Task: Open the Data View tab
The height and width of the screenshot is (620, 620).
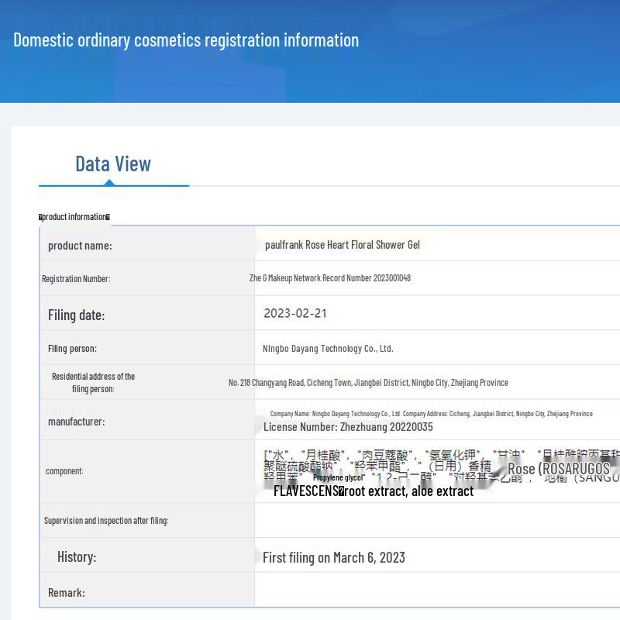Action: (x=113, y=164)
